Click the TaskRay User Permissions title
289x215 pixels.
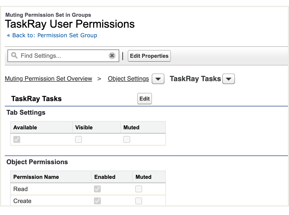pyautogui.click(x=70, y=24)
